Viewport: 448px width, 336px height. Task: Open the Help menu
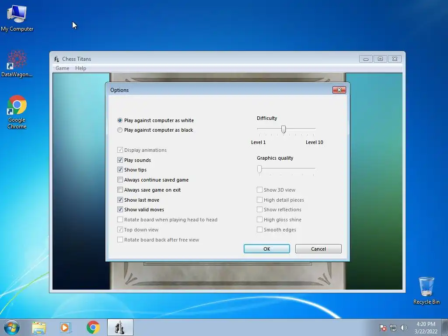coord(80,68)
